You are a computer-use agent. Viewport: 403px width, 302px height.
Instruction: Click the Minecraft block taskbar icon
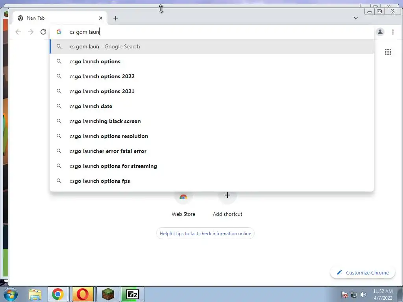tap(108, 294)
